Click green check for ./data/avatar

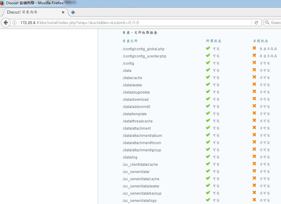click(x=208, y=84)
